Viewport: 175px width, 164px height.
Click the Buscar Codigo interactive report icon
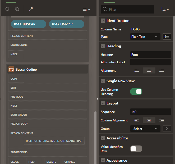click(11, 70)
